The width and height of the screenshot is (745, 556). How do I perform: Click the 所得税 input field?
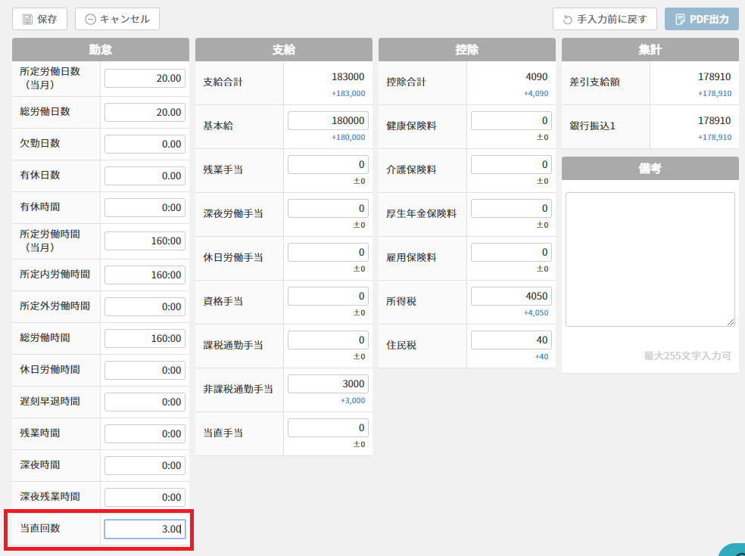[x=511, y=296]
